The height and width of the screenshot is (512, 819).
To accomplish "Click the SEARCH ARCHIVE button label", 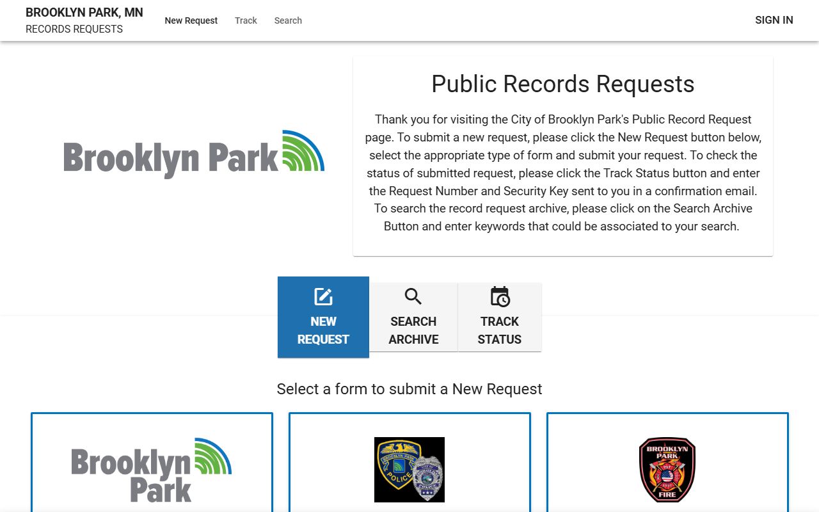I will pos(413,330).
